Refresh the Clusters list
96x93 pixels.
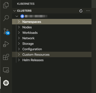click(81, 11)
